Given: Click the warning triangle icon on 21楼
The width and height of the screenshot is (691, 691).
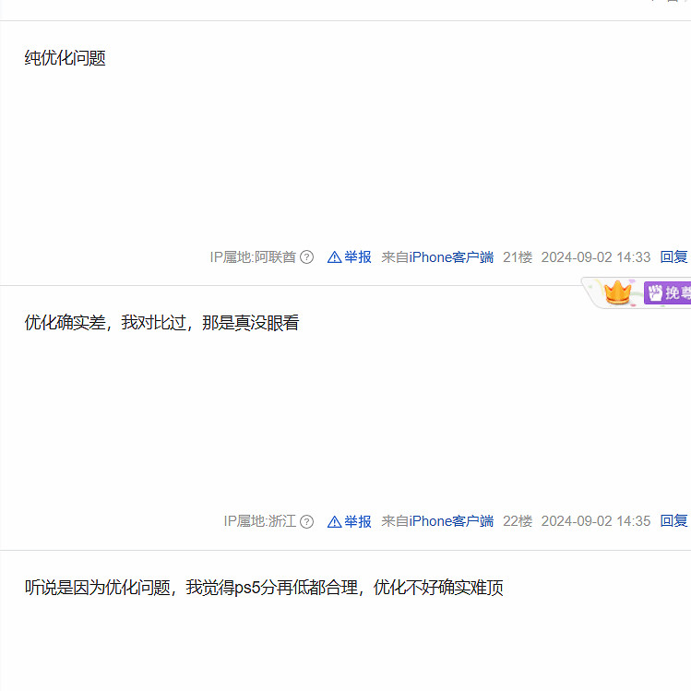Looking at the screenshot, I should point(335,256).
